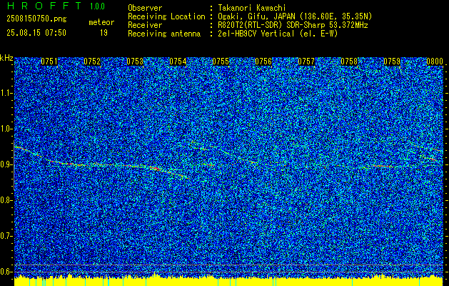This screenshot has width=449, height=286.
Task: Click the Receiving Location label
Action: tap(166, 16)
